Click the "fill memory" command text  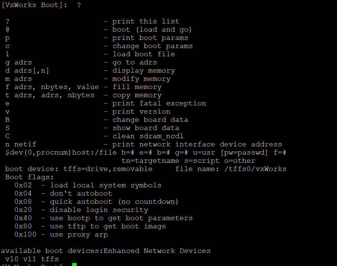click(x=137, y=87)
